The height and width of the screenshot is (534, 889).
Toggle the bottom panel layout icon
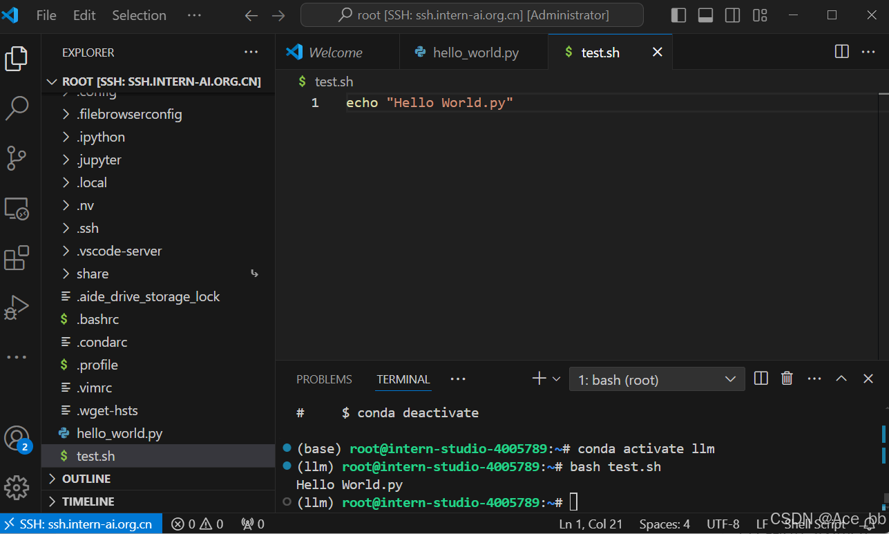click(705, 15)
